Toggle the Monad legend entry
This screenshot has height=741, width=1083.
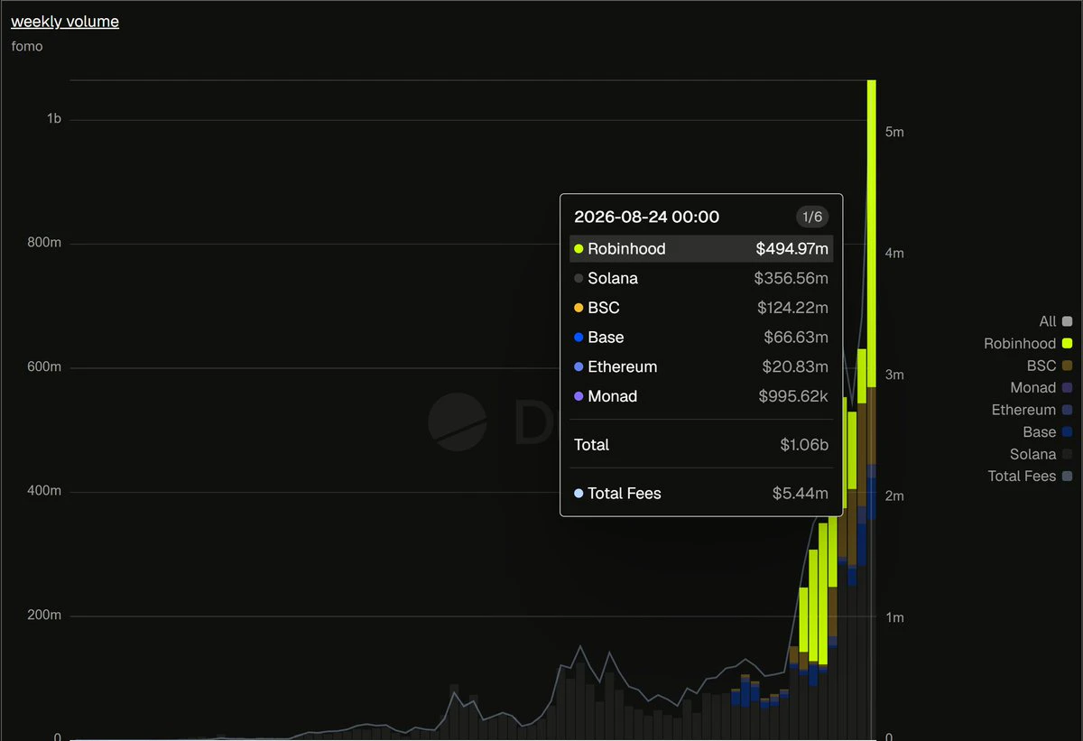pyautogui.click(x=1041, y=387)
